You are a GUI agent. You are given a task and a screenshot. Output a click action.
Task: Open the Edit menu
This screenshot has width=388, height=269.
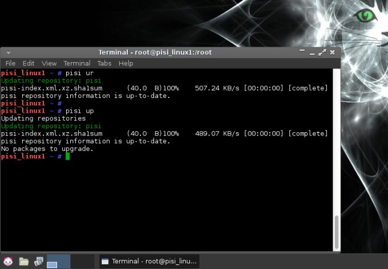click(x=29, y=63)
